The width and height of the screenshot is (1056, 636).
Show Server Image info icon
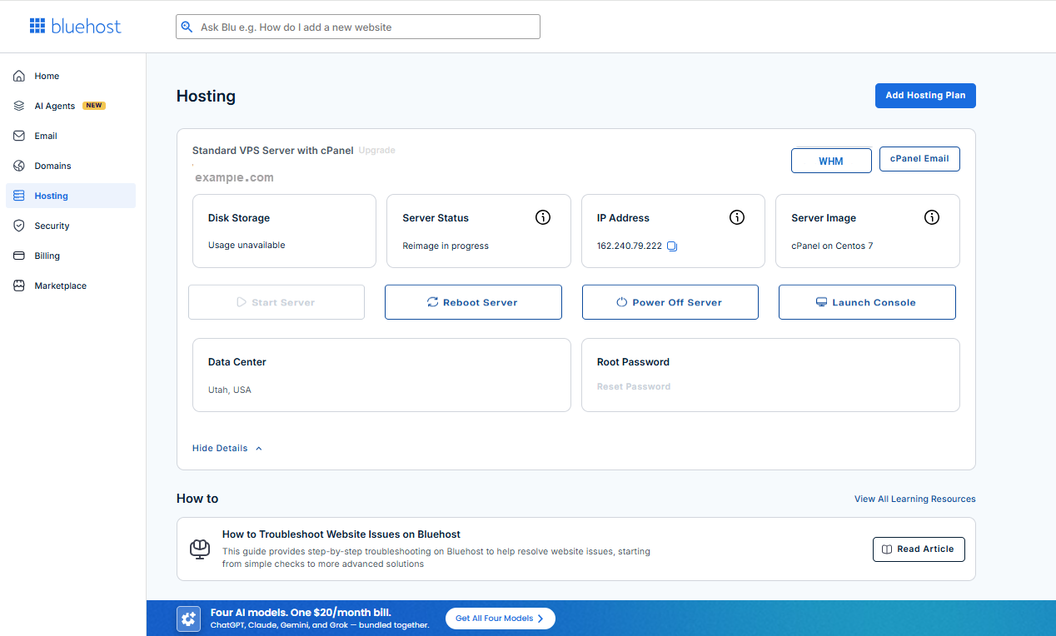[x=932, y=217]
